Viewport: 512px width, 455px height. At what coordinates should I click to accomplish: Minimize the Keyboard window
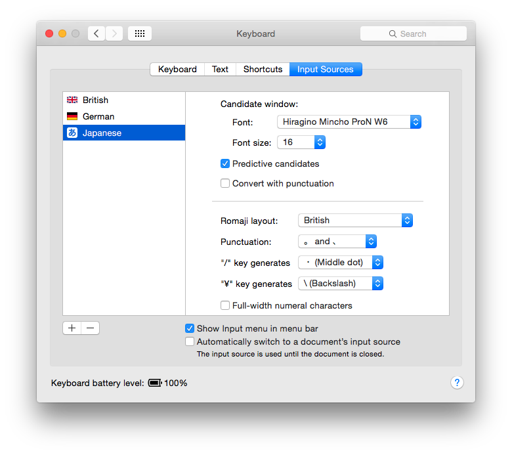tap(62, 33)
